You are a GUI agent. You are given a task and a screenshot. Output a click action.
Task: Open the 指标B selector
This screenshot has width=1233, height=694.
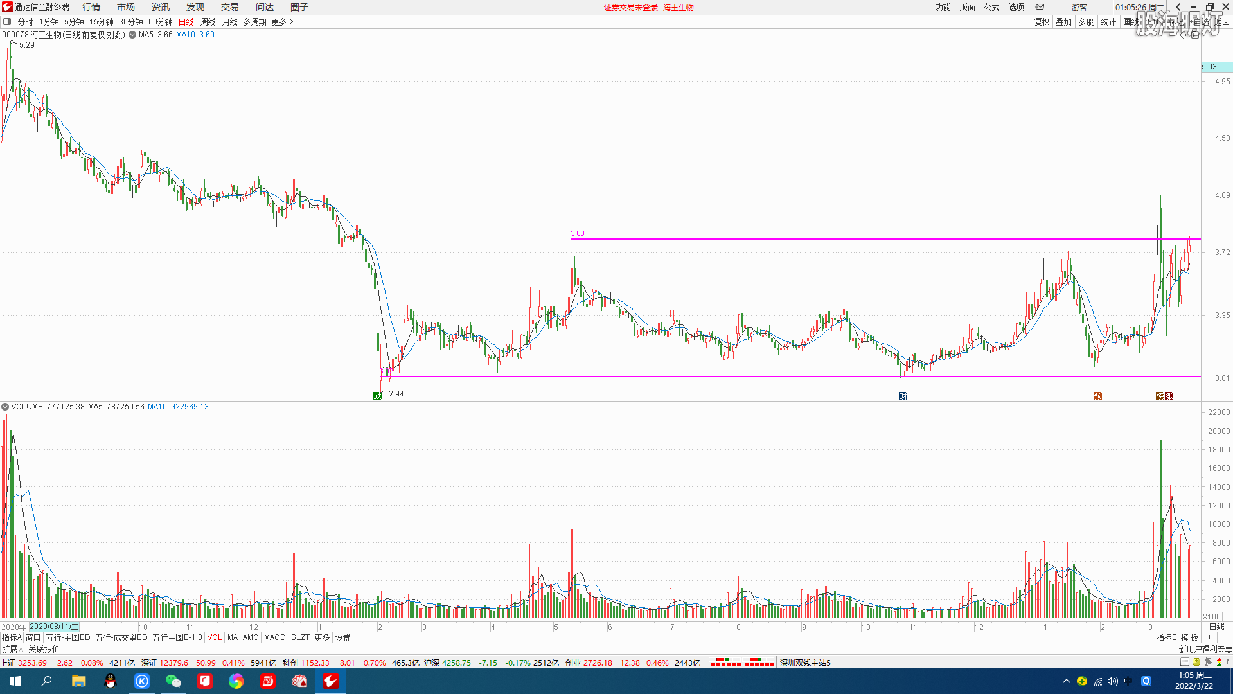pyautogui.click(x=1166, y=637)
